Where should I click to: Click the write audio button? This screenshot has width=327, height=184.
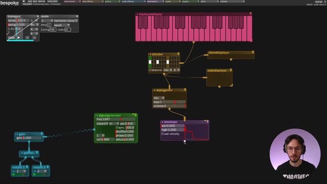pos(53,2)
